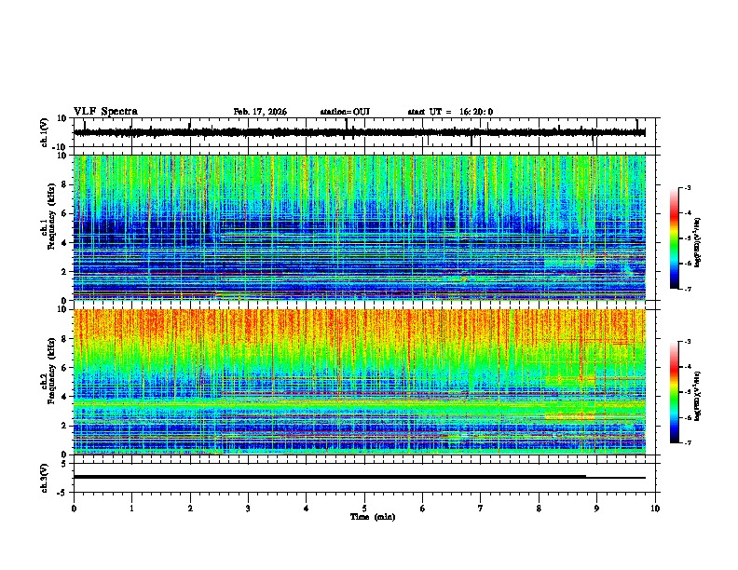Click the time axis tick label '7'
This screenshot has width=738, height=570.
point(481,509)
